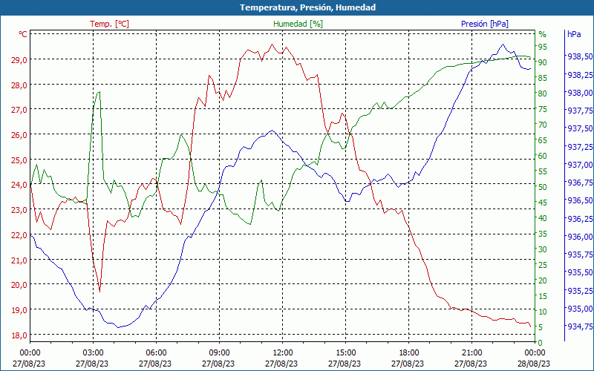Click '937,75' on the pressure axis
The height and width of the screenshot is (371, 594).
pyautogui.click(x=580, y=111)
